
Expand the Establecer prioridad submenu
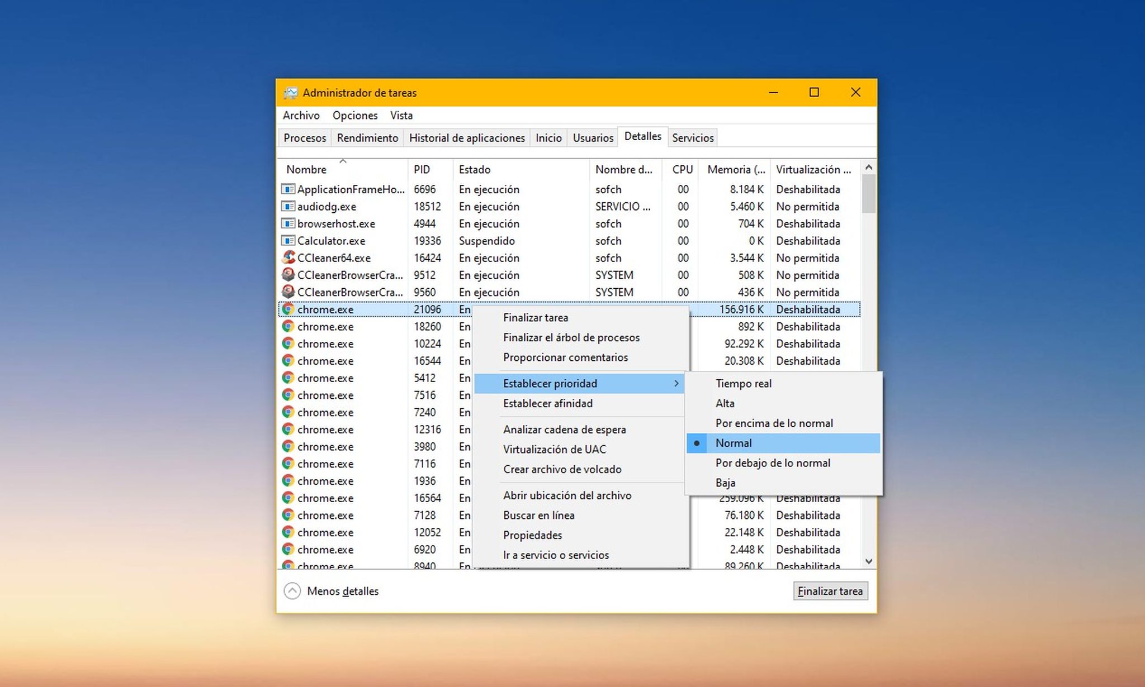coord(550,383)
